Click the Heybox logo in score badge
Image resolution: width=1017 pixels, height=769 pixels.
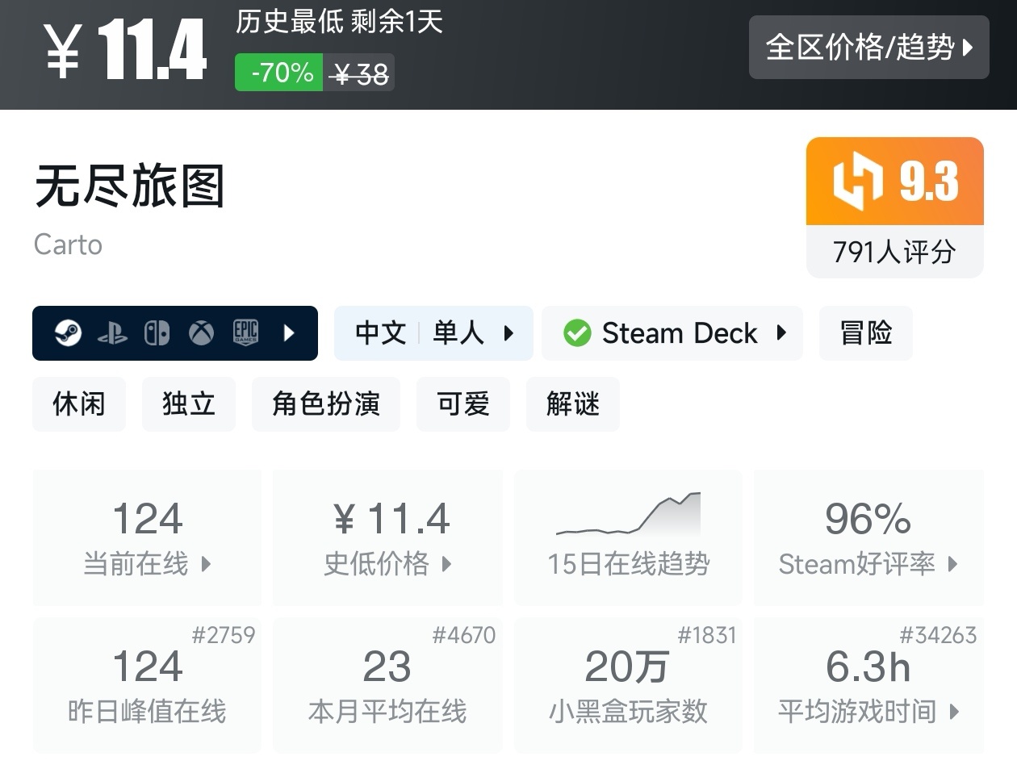[x=857, y=180]
